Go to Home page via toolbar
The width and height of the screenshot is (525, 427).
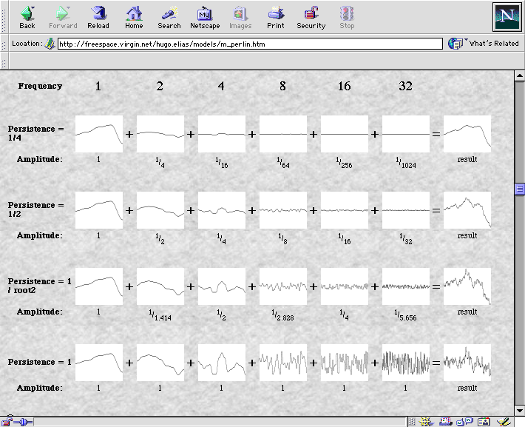pyautogui.click(x=134, y=17)
